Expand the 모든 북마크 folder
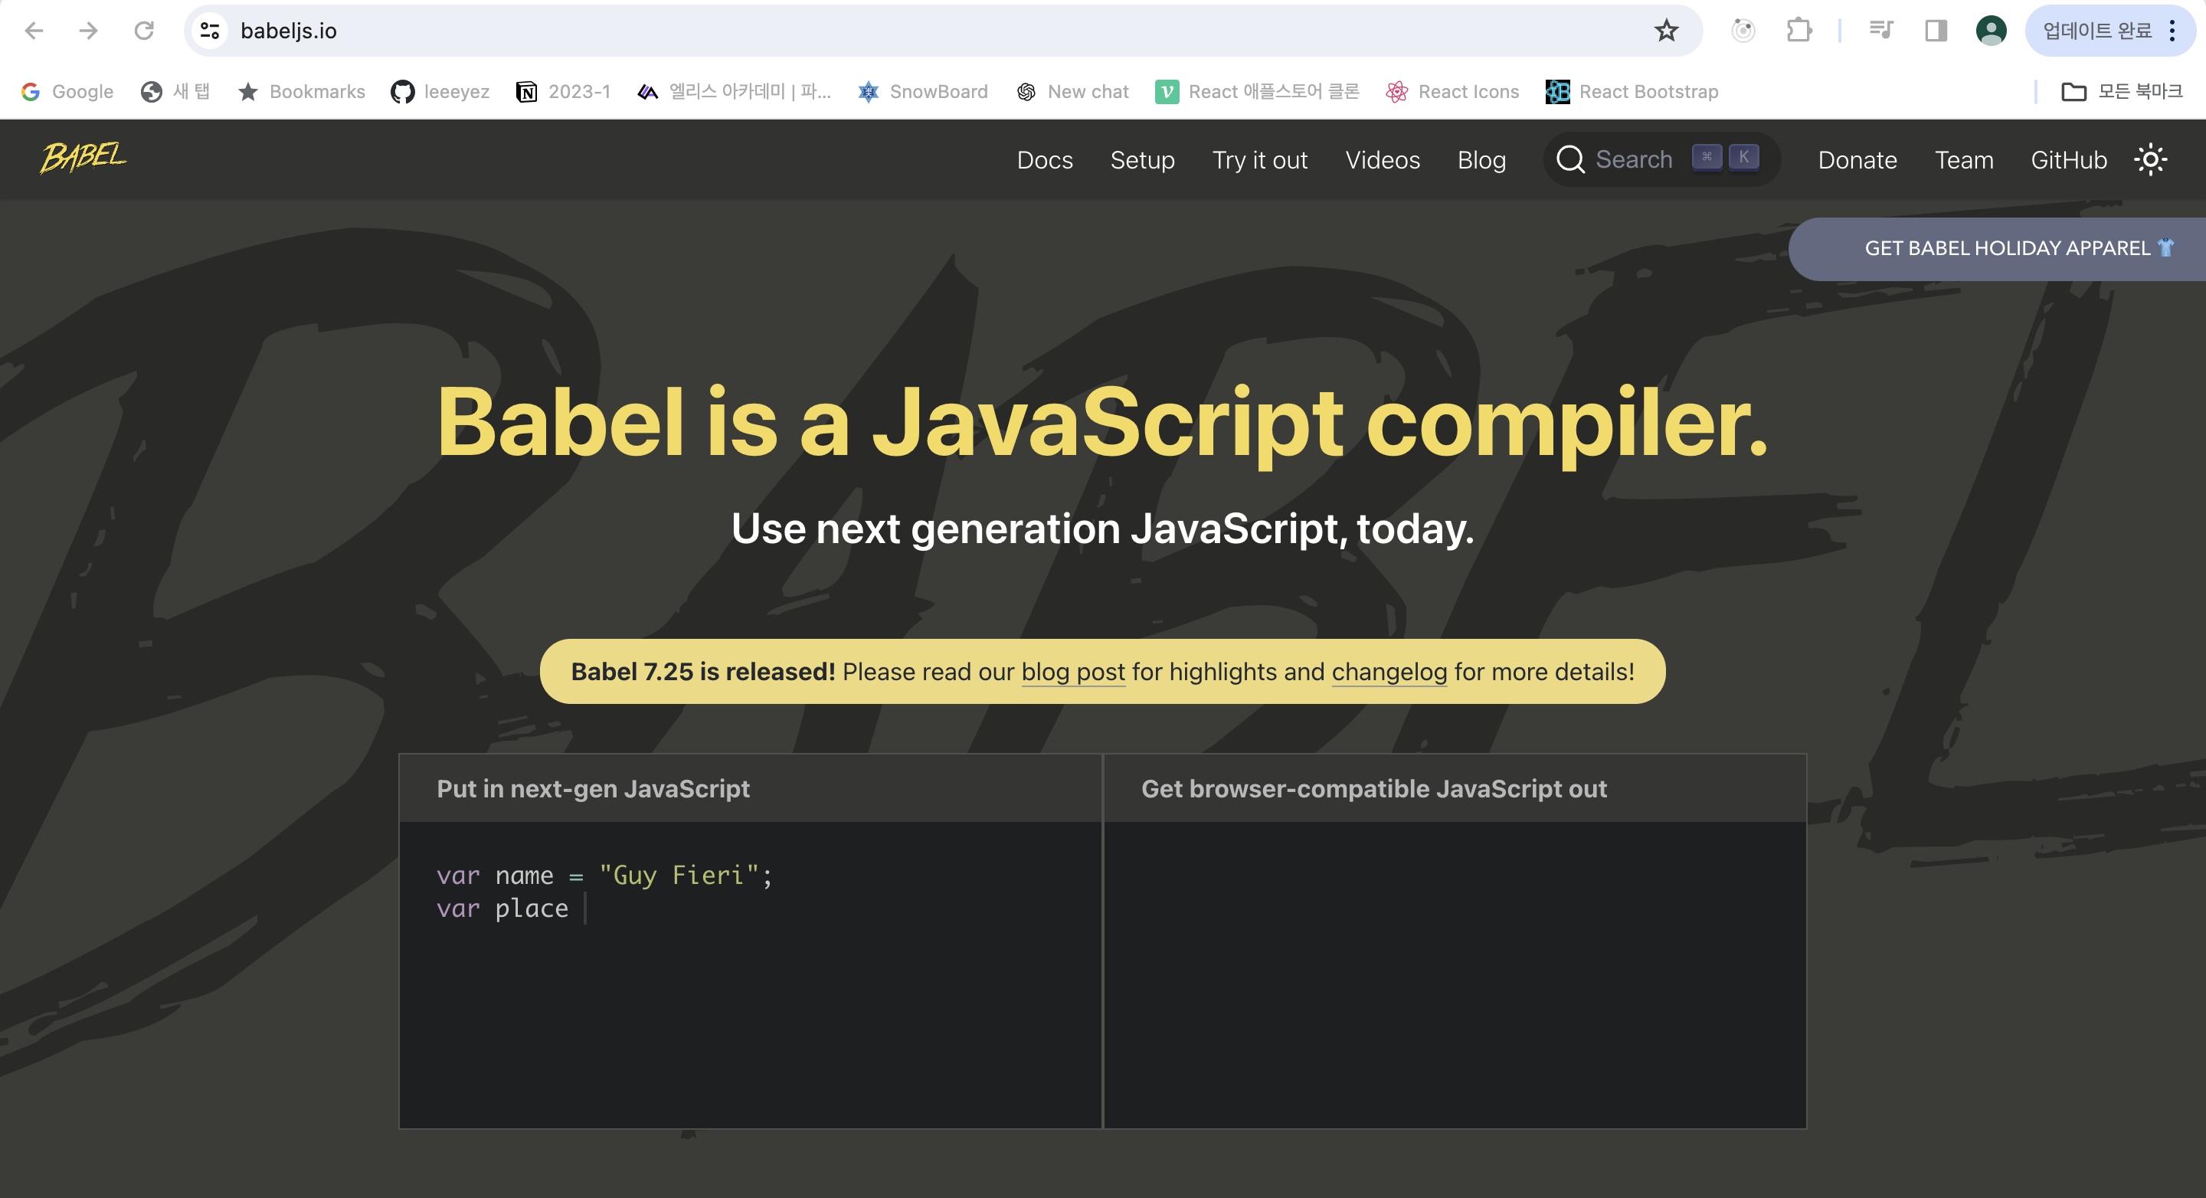This screenshot has height=1198, width=2206. 2122,92
